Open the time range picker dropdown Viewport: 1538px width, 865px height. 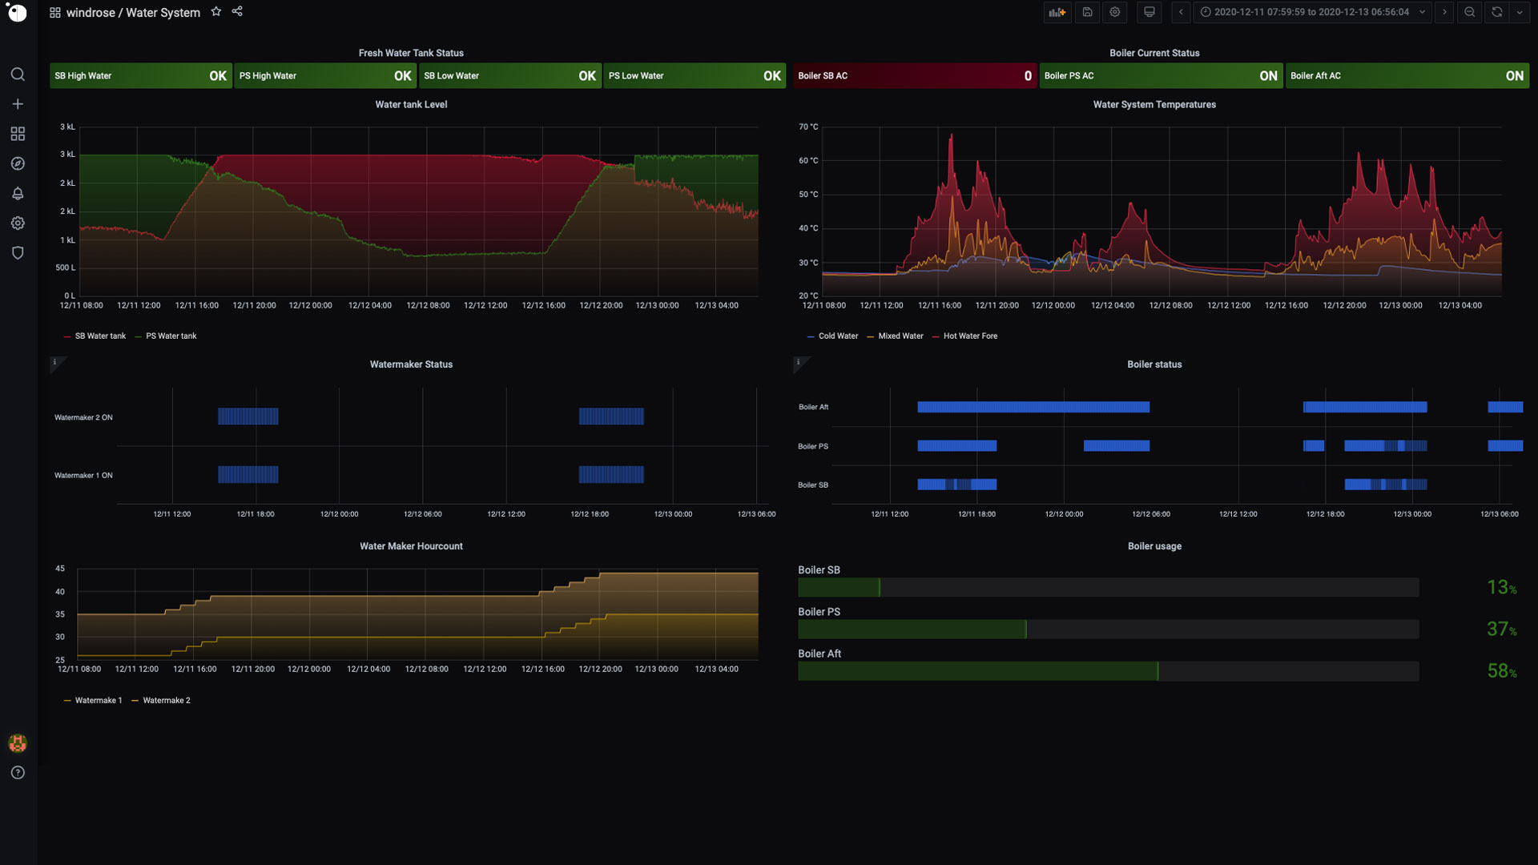1311,12
